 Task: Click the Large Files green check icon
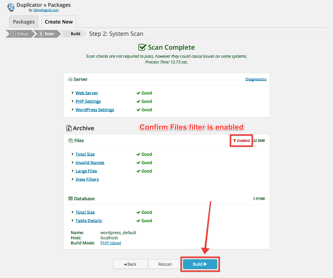tap(138, 171)
